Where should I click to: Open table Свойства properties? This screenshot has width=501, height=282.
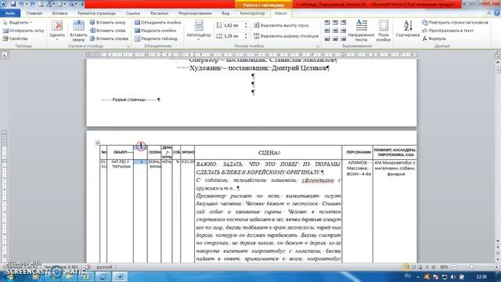[15, 38]
